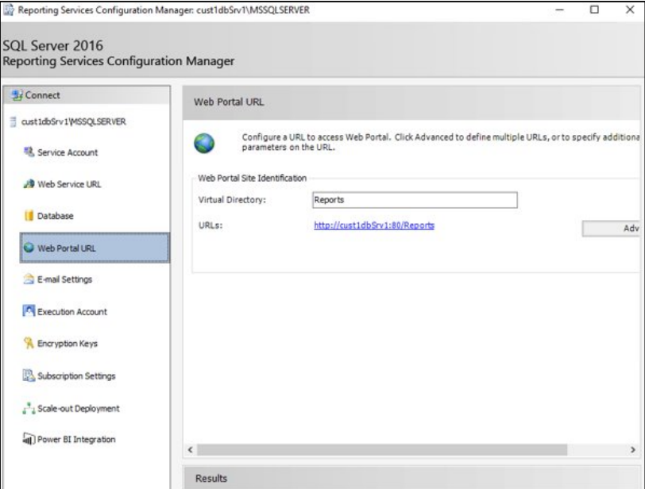Click the Scale-out Deployment icon
645x489 pixels.
tap(29, 408)
